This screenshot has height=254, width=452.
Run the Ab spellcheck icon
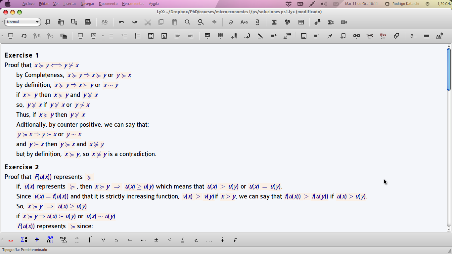point(105,22)
